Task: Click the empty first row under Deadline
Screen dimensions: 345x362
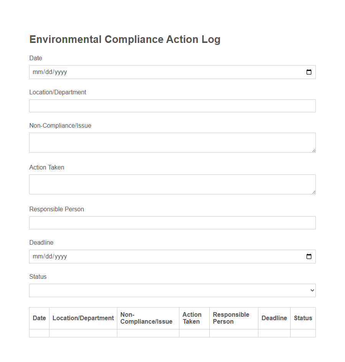Action: click(x=274, y=334)
